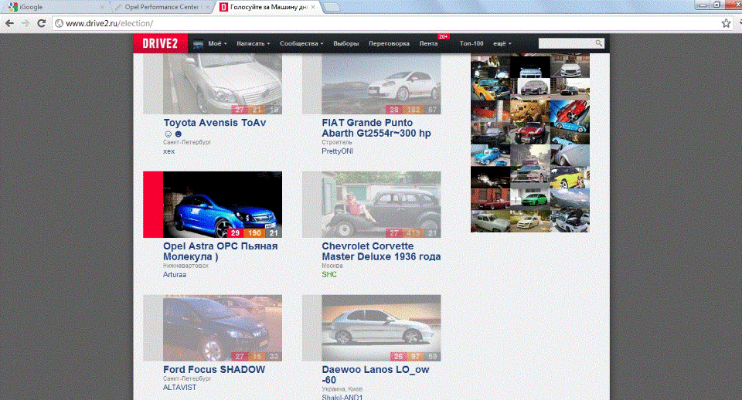Screen dimensions: 742x400
Task: Switch to the iGoogle tab
Action: [x=54, y=7]
